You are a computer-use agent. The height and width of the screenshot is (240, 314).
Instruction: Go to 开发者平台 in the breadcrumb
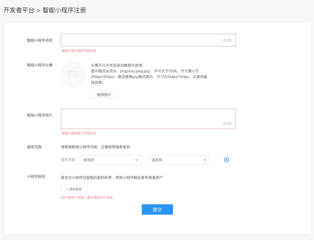pyautogui.click(x=19, y=10)
